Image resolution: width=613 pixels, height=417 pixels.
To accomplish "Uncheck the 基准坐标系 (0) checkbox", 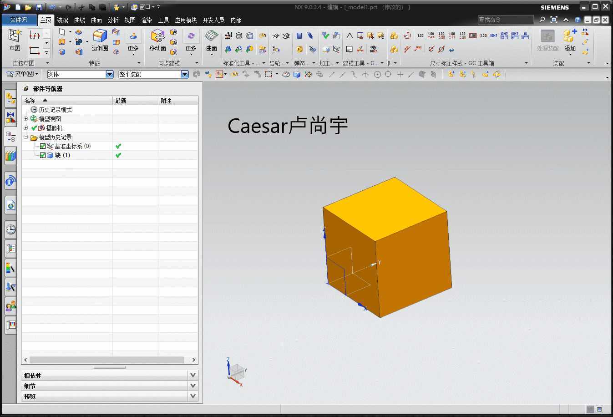I will coord(43,146).
